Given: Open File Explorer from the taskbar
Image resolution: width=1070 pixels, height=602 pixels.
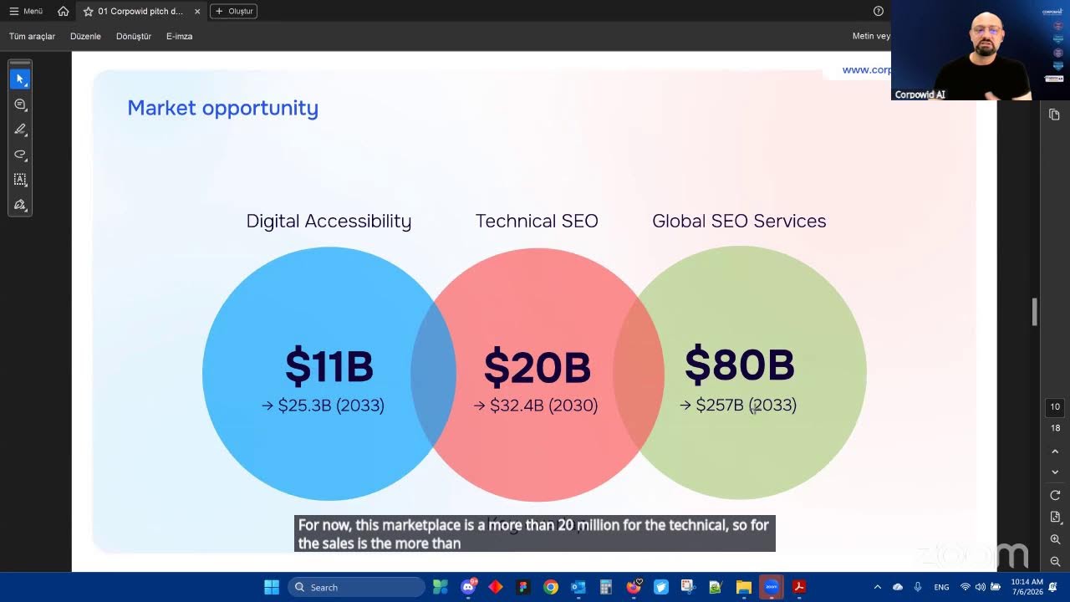Looking at the screenshot, I should pyautogui.click(x=743, y=587).
